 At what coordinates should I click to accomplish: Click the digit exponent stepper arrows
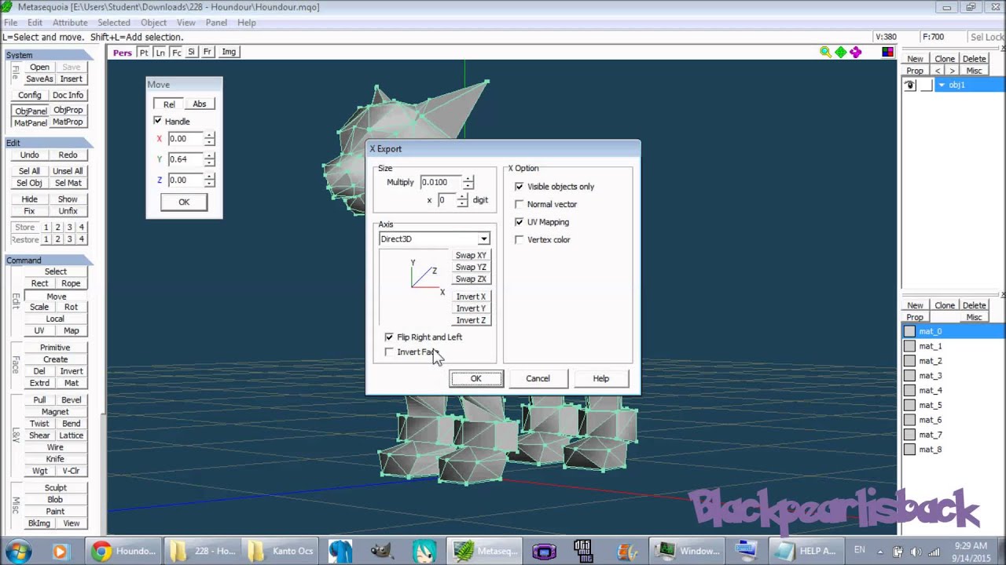point(462,200)
